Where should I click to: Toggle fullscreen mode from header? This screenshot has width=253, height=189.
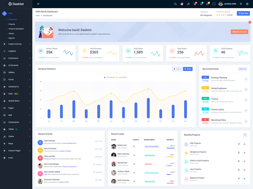[x=214, y=4]
